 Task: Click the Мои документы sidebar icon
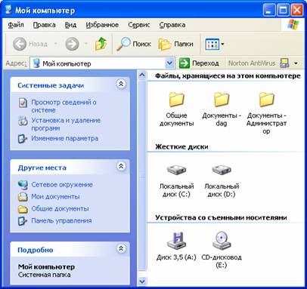pyautogui.click(x=23, y=197)
